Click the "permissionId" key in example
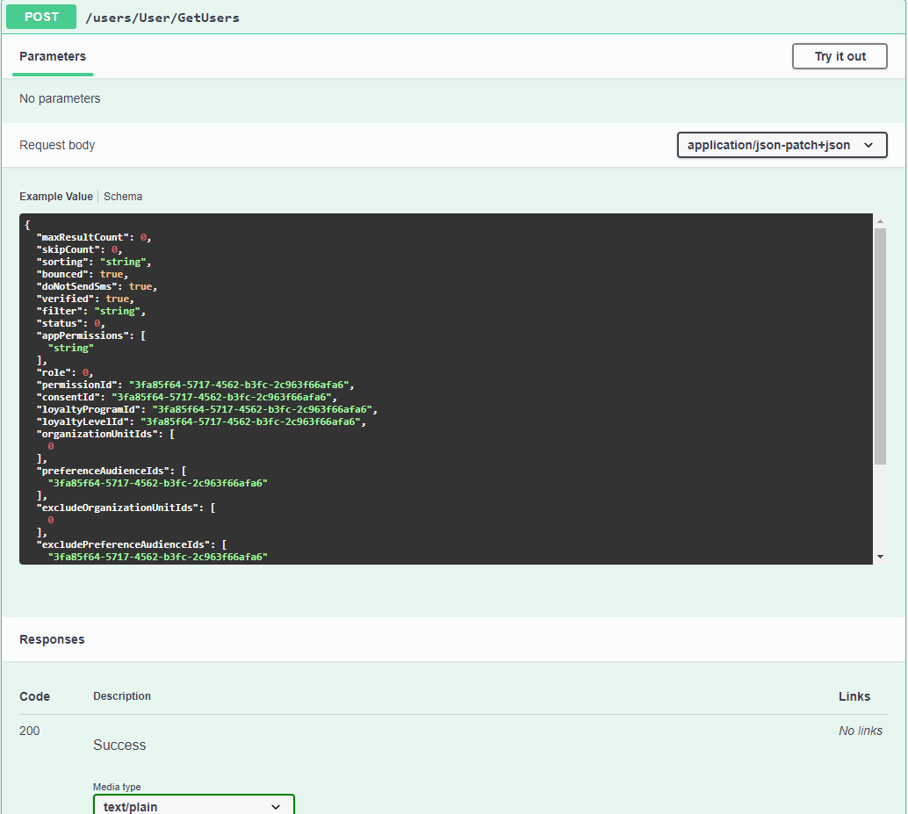Image resolution: width=908 pixels, height=814 pixels. coord(77,385)
